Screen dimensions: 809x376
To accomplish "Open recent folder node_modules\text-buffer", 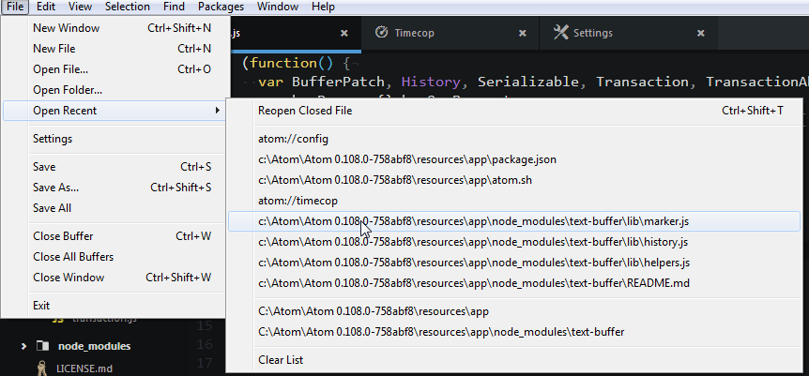I will pos(514,332).
